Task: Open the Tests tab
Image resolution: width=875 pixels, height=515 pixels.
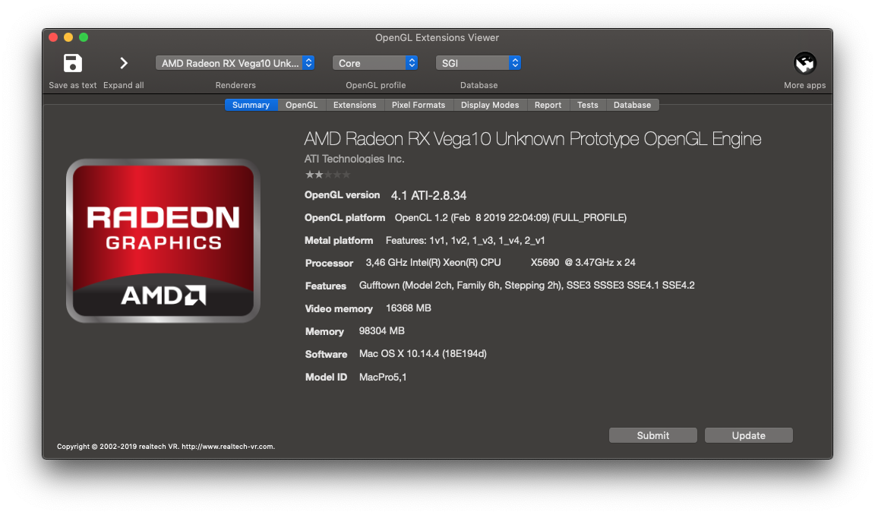Action: click(588, 105)
